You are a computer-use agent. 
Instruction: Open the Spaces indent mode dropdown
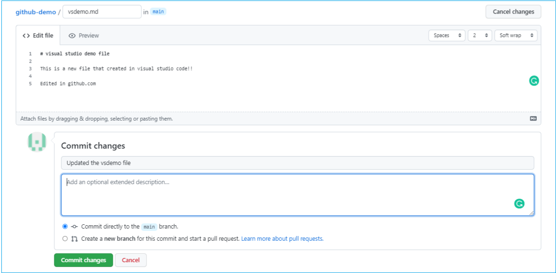447,36
